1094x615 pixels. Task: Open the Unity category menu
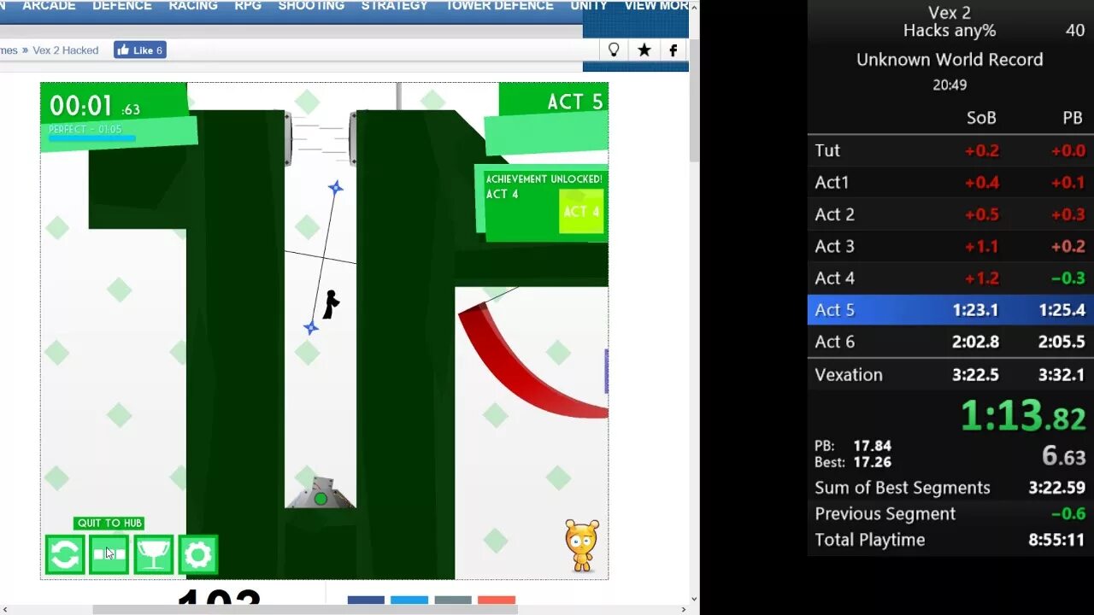(589, 6)
